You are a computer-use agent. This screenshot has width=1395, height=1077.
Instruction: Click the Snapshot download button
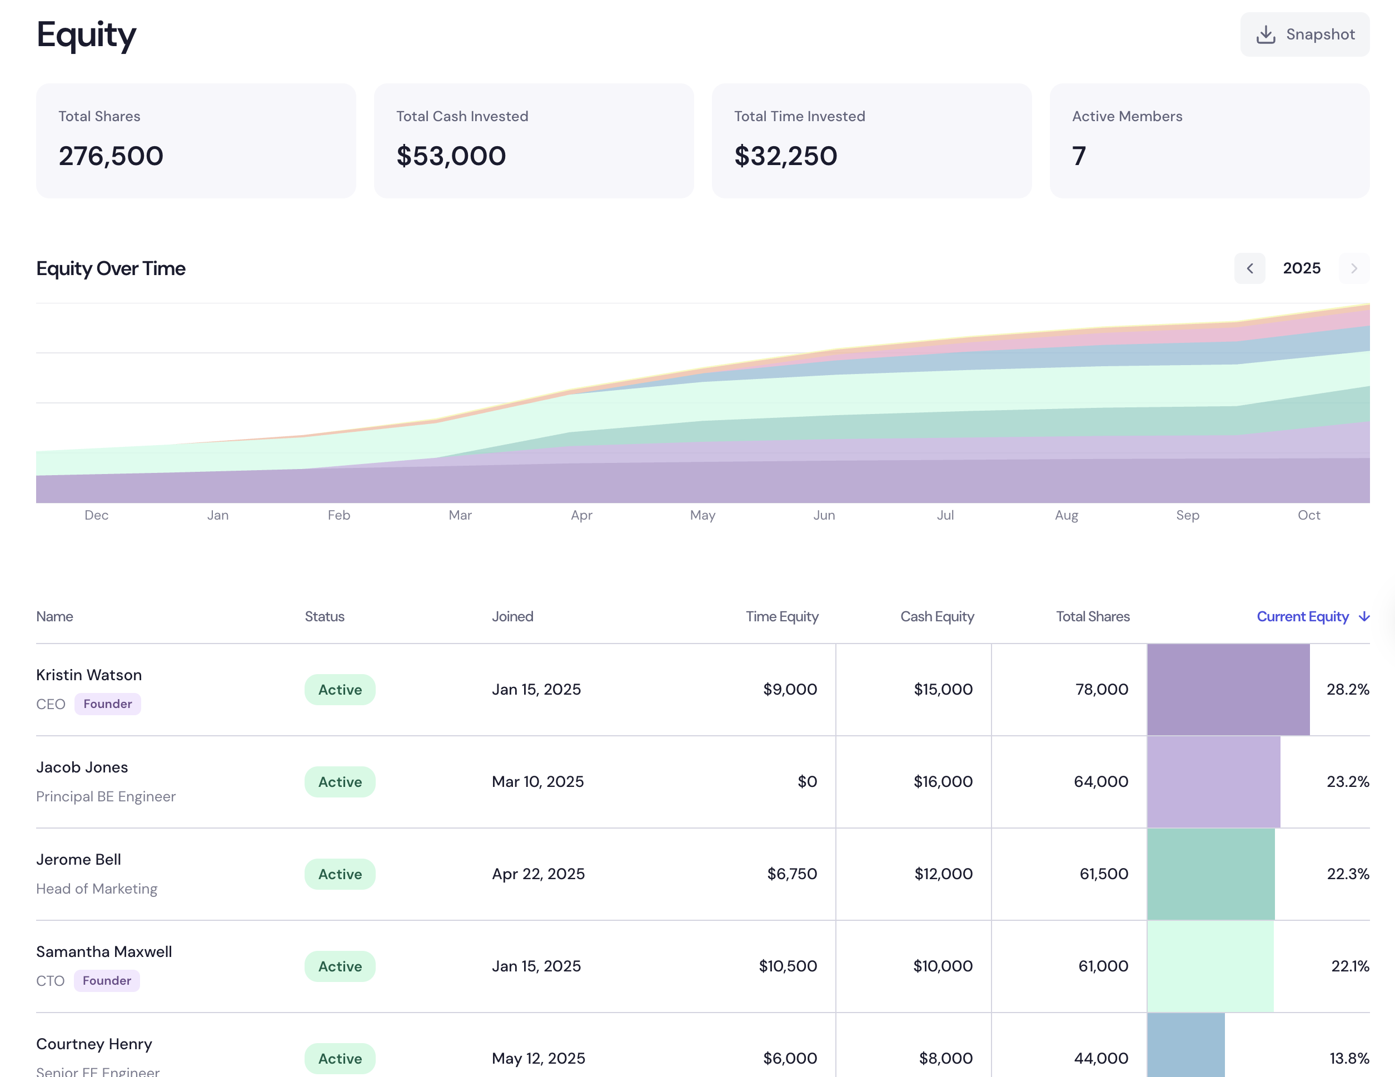[1304, 34]
